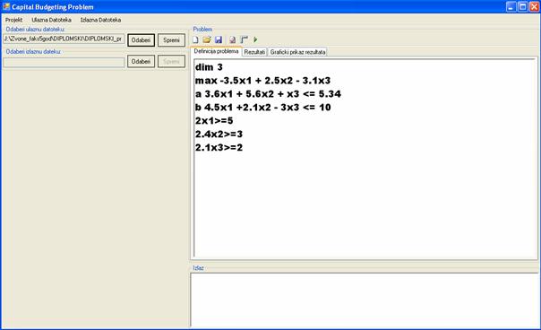Minimize the Capital Budgeting Problem window
Screen dimensions: 541x330
511,6
